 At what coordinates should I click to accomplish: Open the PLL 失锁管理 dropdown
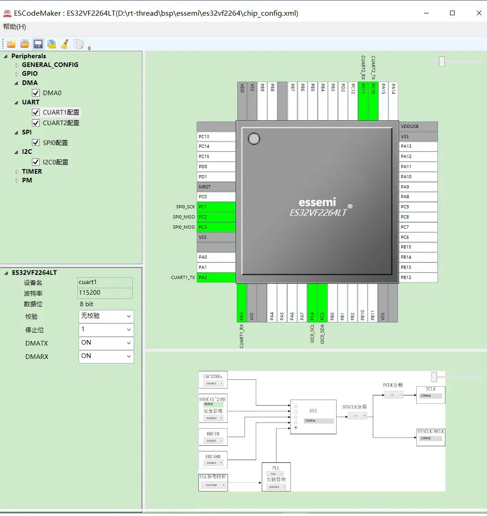click(276, 487)
